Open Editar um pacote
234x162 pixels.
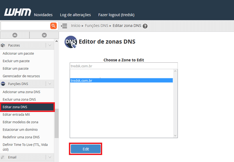coord(16,69)
